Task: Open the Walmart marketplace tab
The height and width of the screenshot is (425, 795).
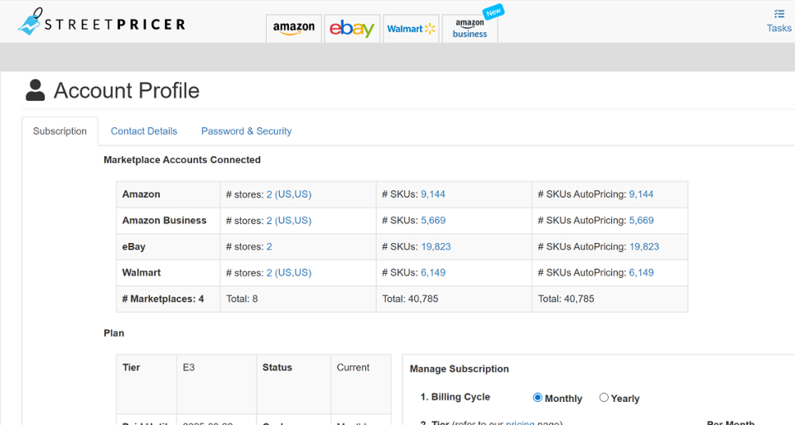Action: (411, 28)
